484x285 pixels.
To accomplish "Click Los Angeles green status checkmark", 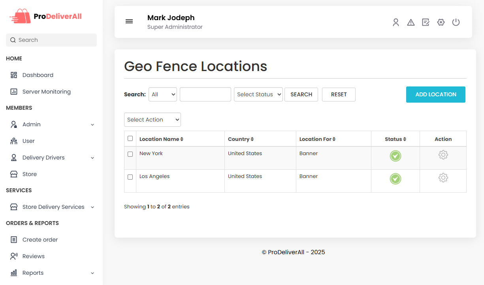I will coord(395,179).
